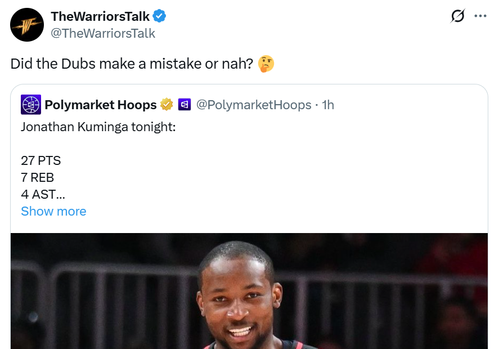
Task: Click the "7 REB" stat line
Action: click(38, 177)
